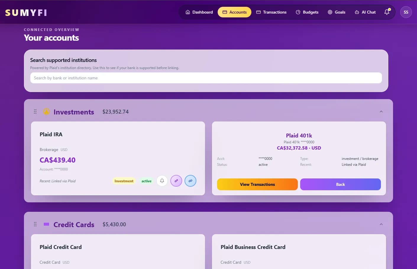Click the Credit Cards category icon
Image resolution: width=417 pixels, height=269 pixels.
click(46, 224)
